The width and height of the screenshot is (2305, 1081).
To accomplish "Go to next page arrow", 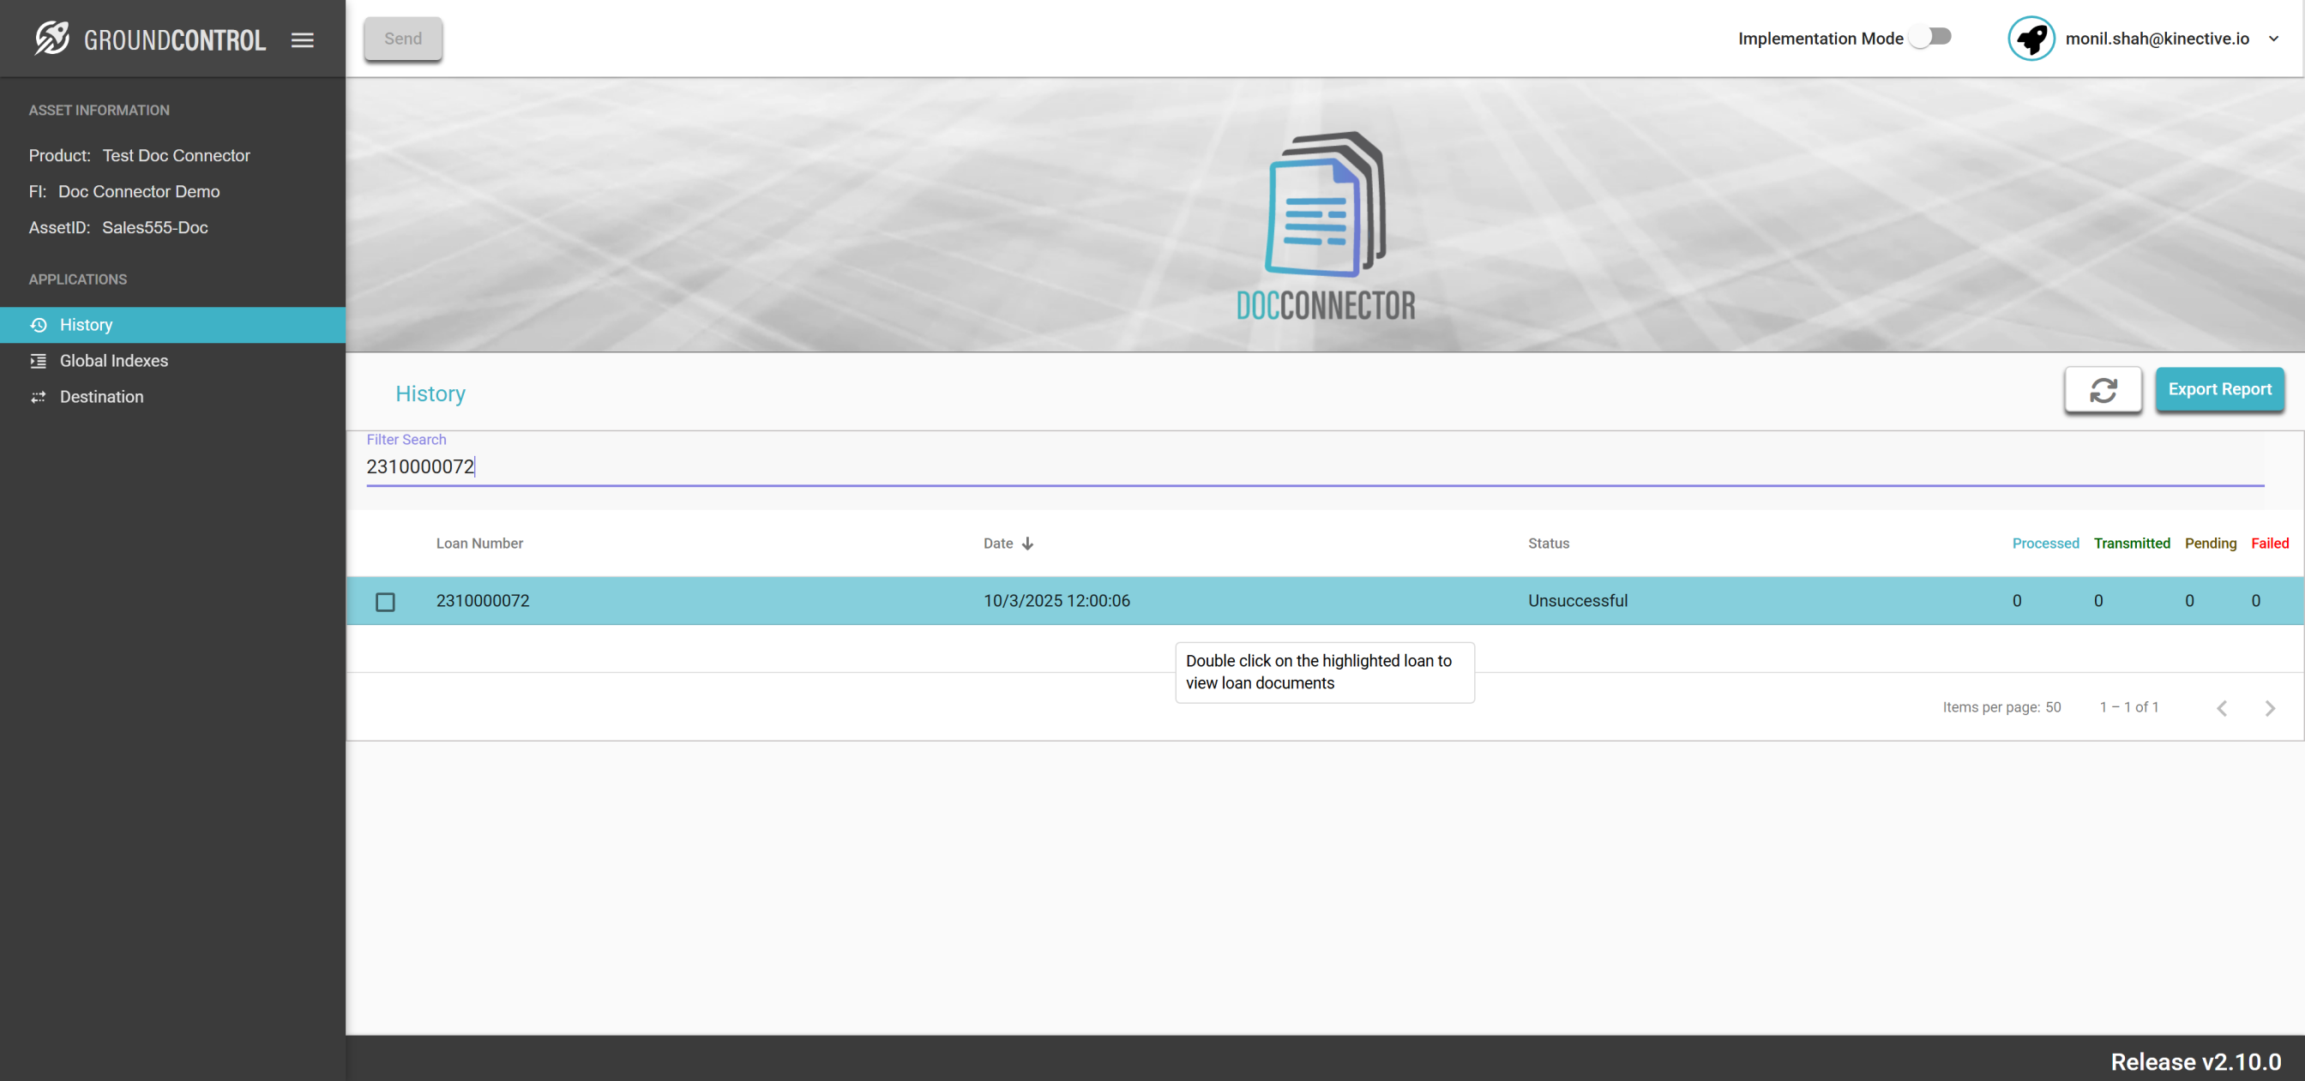I will tap(2269, 708).
